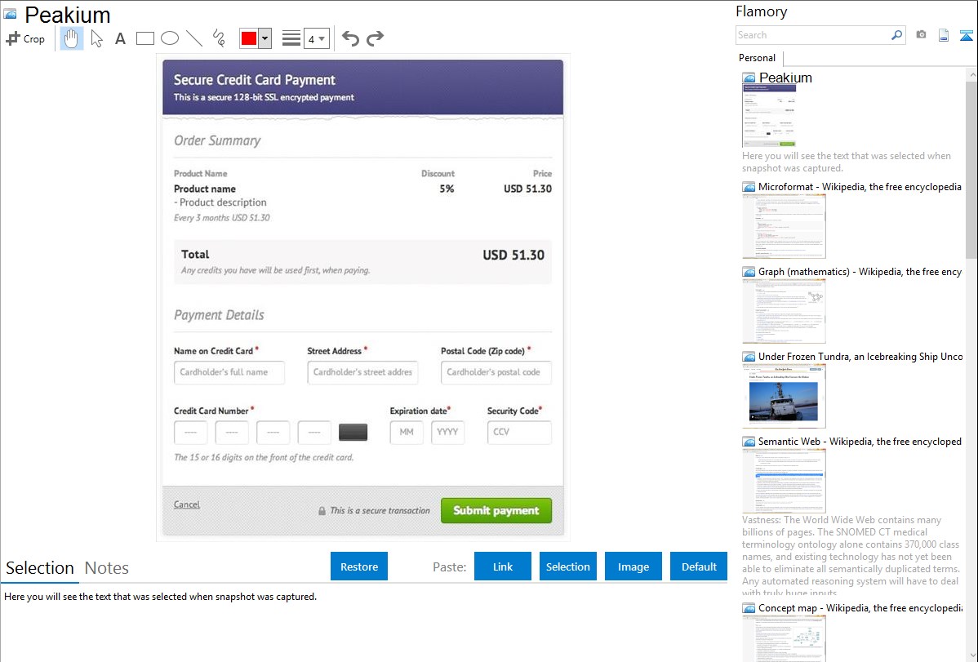Pick the freehand scribble tool
978x662 pixels.
219,38
